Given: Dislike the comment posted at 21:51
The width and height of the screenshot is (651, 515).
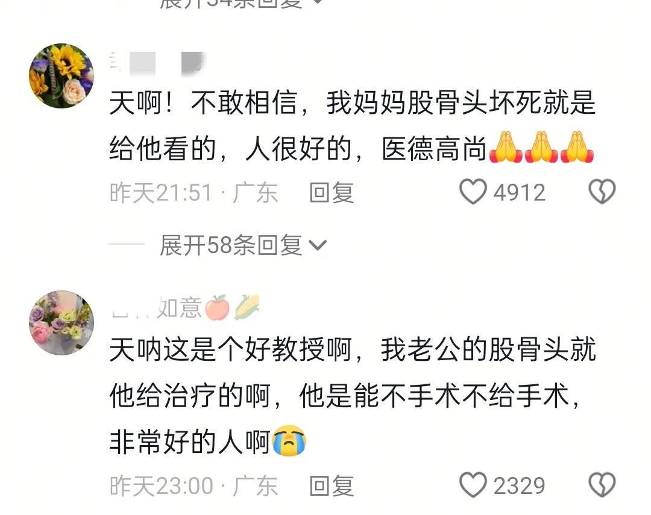Looking at the screenshot, I should pyautogui.click(x=602, y=192).
